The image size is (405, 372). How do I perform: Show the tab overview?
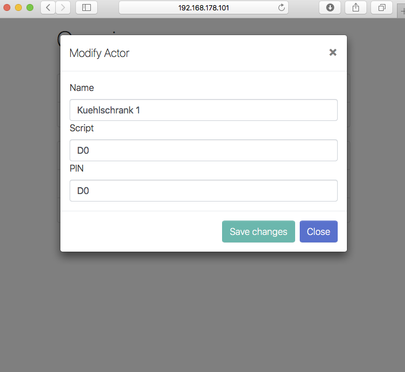381,7
